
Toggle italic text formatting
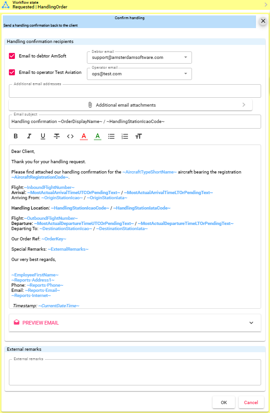click(29, 136)
